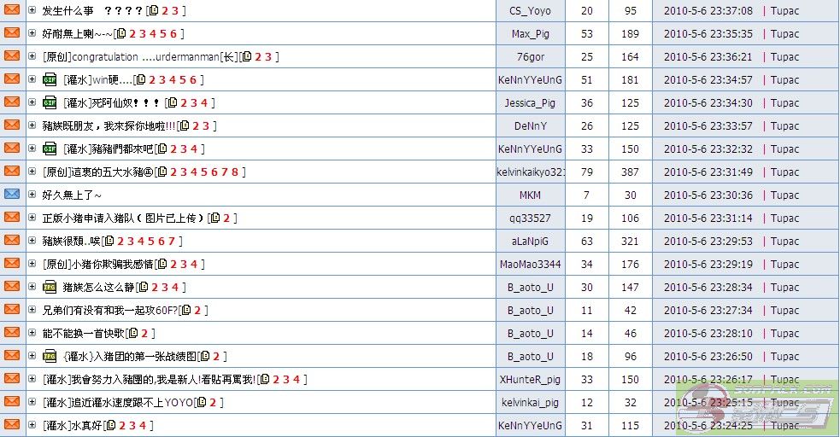Click the orange envelope icon for 能不能换一首快歌

tap(12, 333)
